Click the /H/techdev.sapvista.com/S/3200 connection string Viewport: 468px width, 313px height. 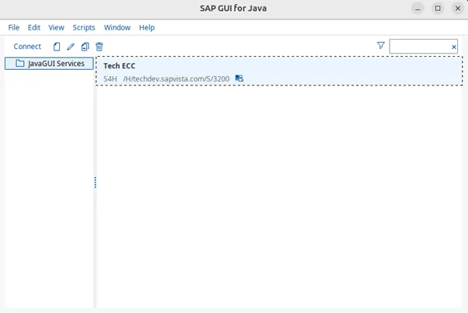pyautogui.click(x=176, y=79)
